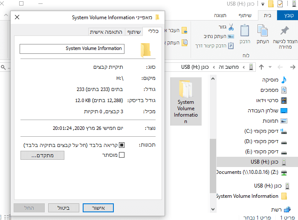
Task: Click the Up arrow navigation icon
Action: pyautogui.click(x=261, y=67)
